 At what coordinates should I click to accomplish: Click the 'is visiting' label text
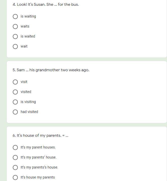click(x=28, y=102)
